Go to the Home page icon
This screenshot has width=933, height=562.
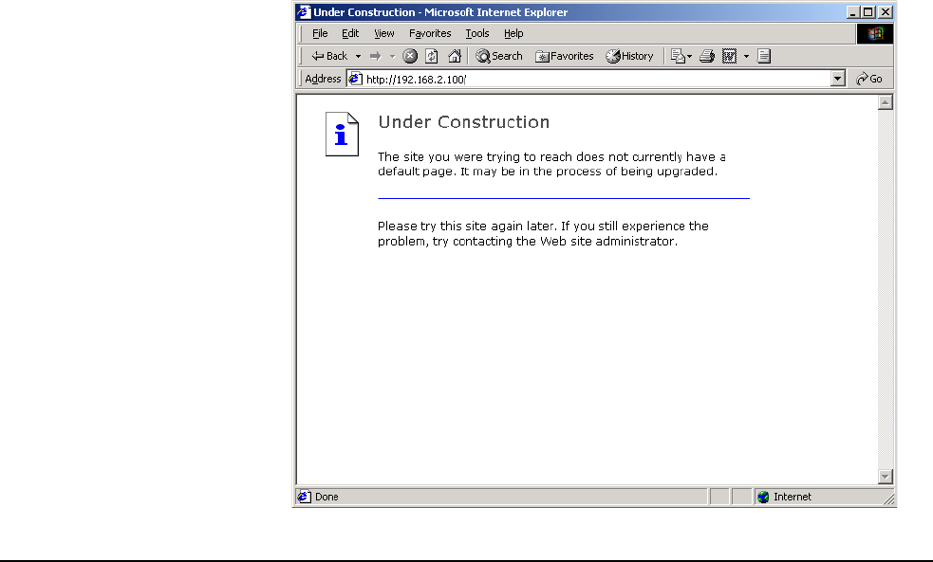455,56
